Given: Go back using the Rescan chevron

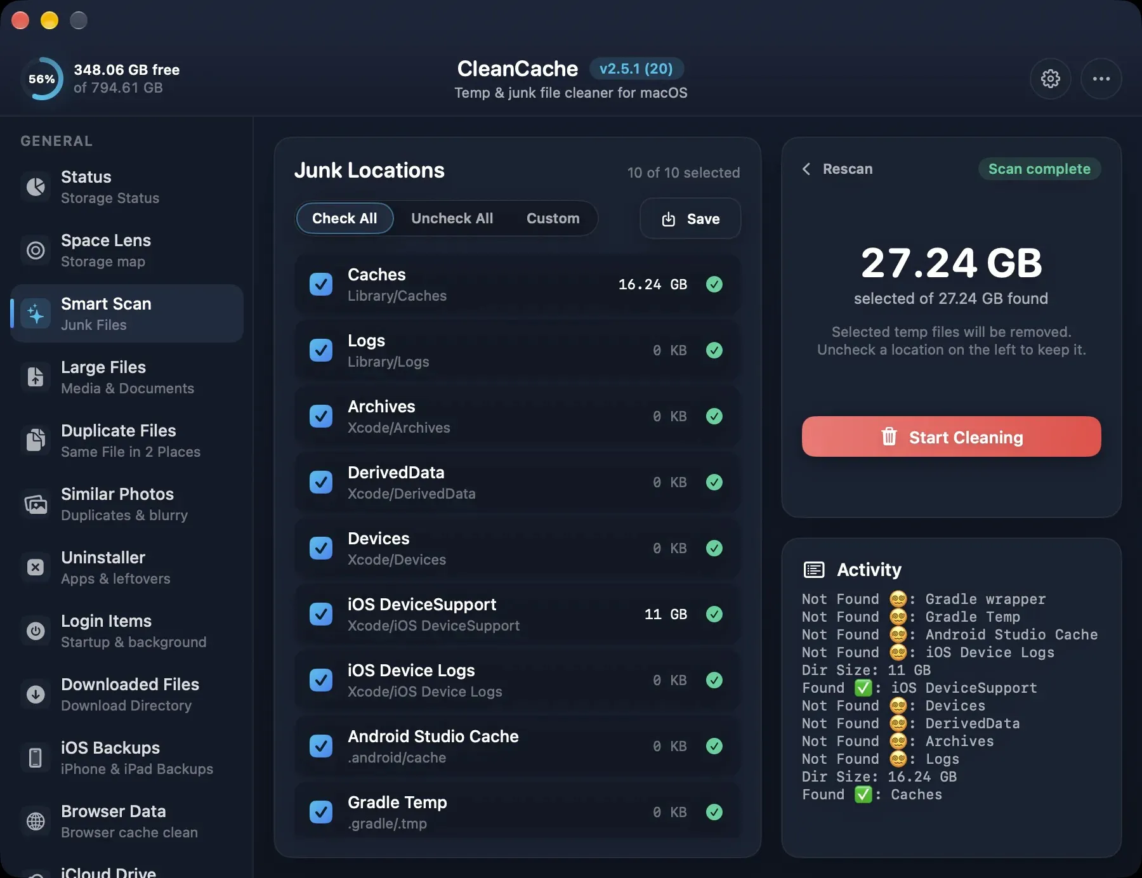Looking at the screenshot, I should 806,169.
